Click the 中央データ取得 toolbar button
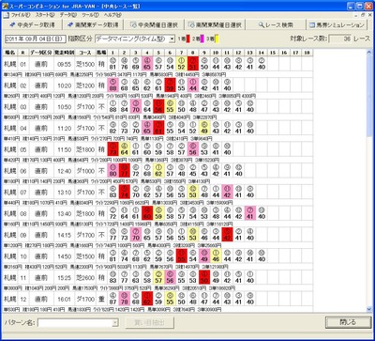The image size is (375, 341). (32, 25)
